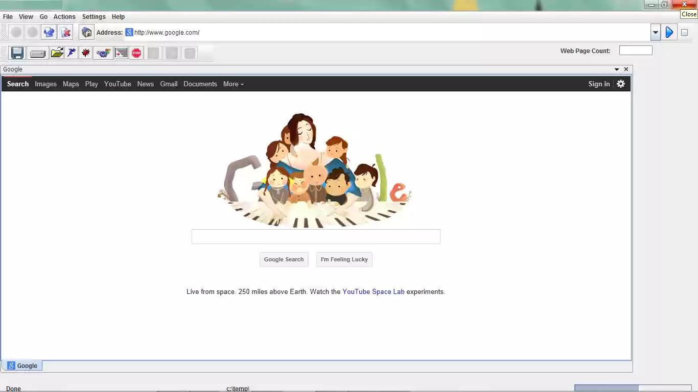Click the Stop sign icon
This screenshot has width=698, height=392.
point(136,53)
